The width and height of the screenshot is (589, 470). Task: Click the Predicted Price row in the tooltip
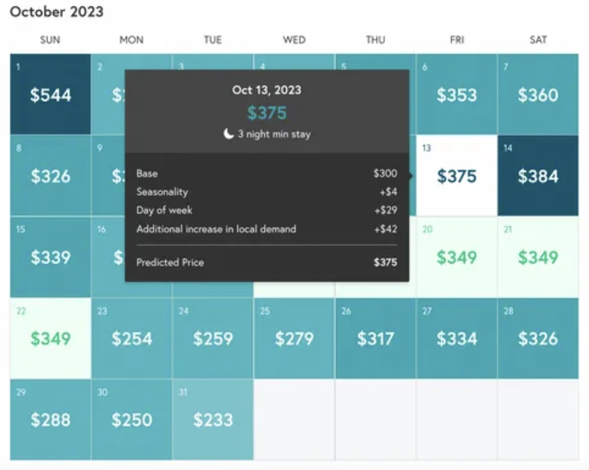tap(266, 262)
